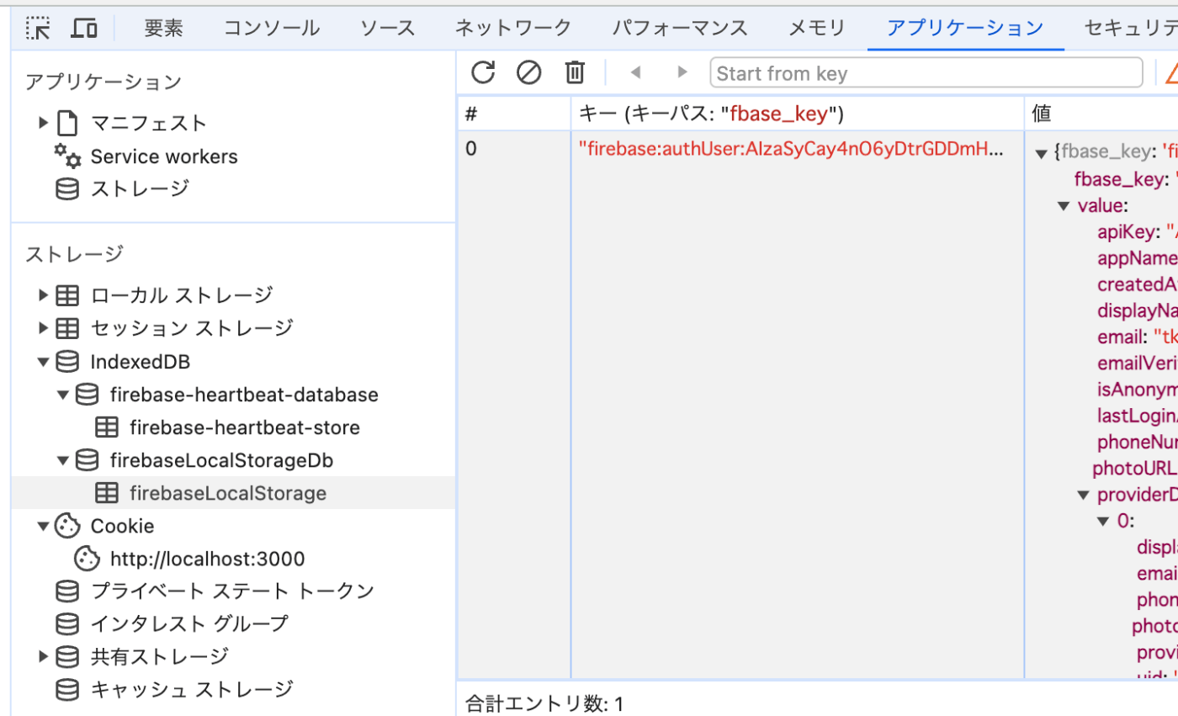This screenshot has height=716, width=1178.
Task: Click the IndexedDB database icon
Action: [x=67, y=362]
